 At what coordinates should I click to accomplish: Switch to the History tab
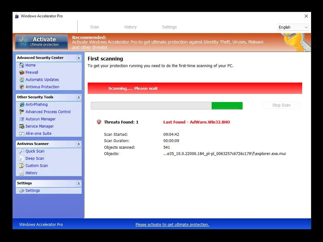tap(130, 27)
